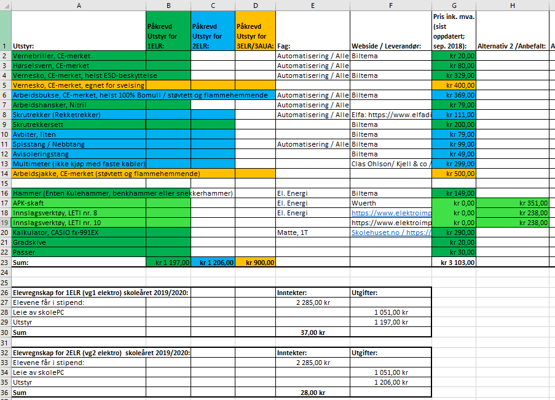
Task: Click header cell 'Påkrevd Utstyr for 2ELR:'
Action: [213, 31]
